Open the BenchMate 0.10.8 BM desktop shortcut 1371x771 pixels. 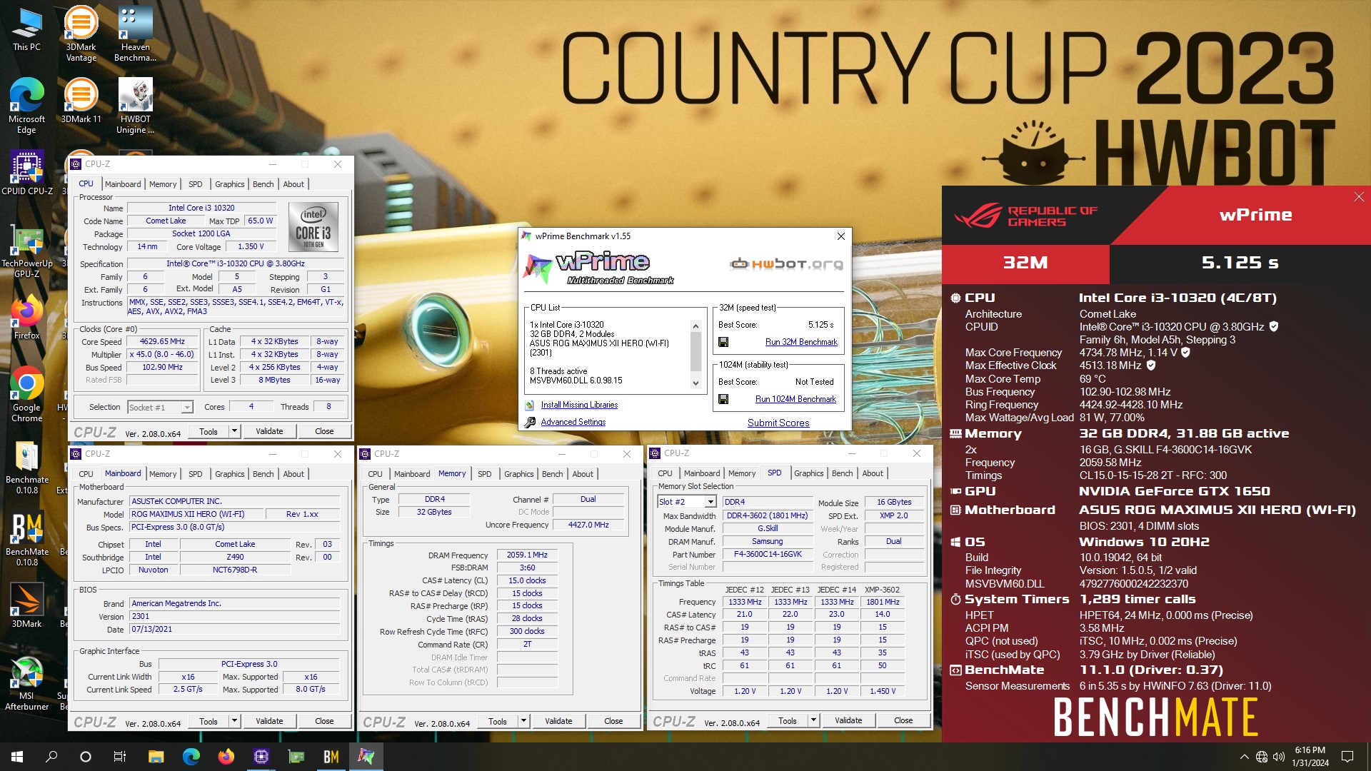coord(26,540)
